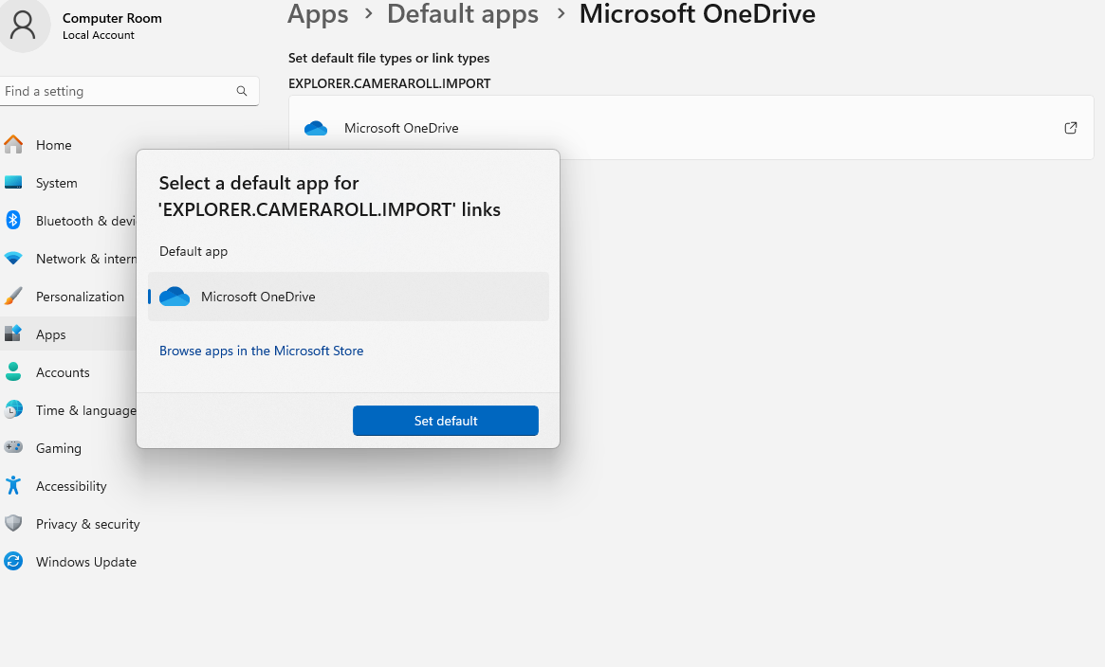Go back to Default apps in breadcrumb

[x=463, y=14]
